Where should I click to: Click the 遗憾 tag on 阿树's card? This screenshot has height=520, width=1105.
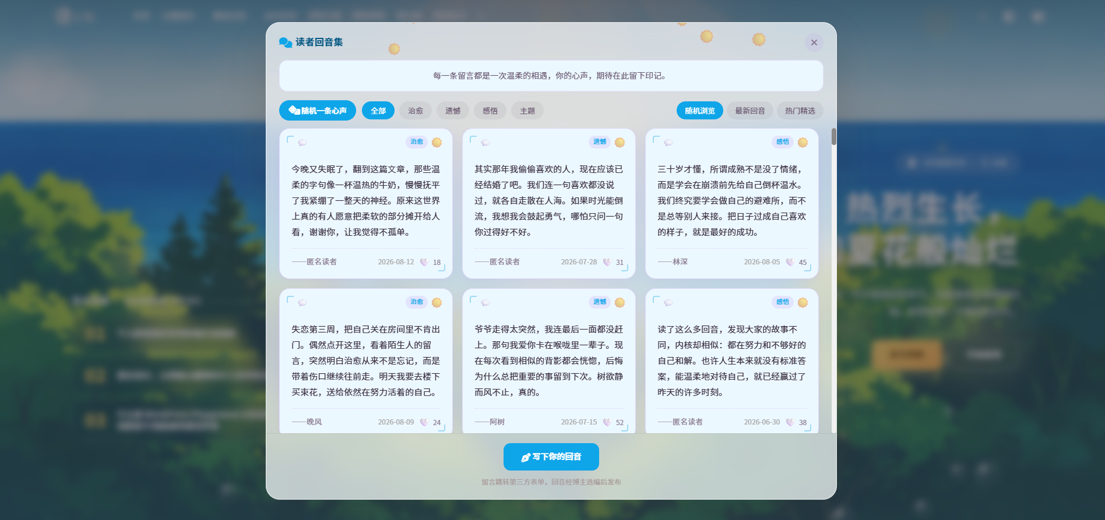[600, 302]
